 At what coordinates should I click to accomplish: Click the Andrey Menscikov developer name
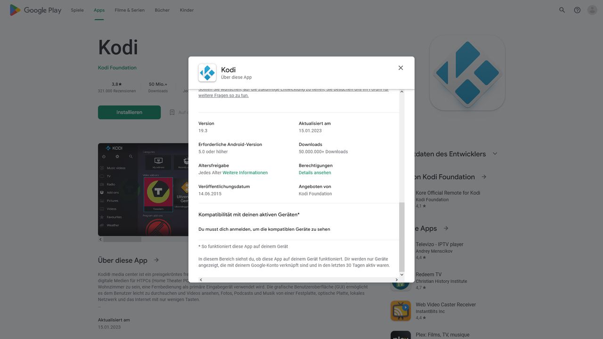tap(434, 251)
